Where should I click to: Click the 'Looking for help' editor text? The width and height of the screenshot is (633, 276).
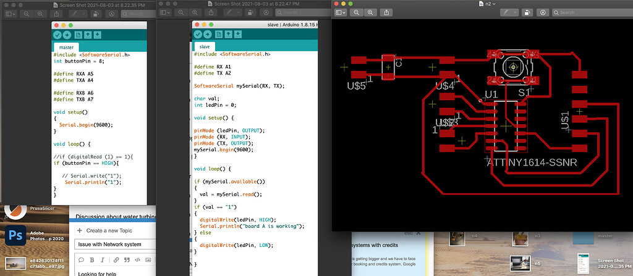click(x=97, y=274)
